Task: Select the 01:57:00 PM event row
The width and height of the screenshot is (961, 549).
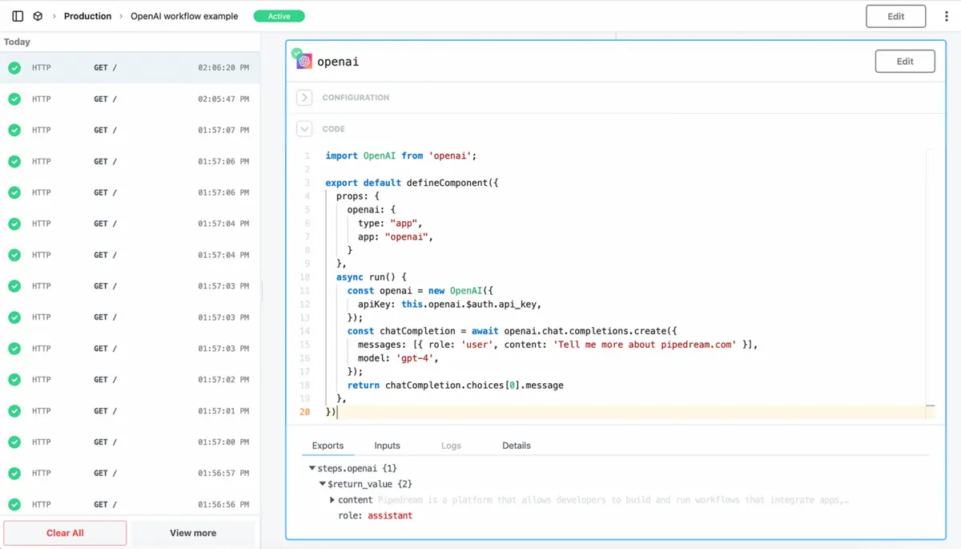Action: pyautogui.click(x=130, y=442)
